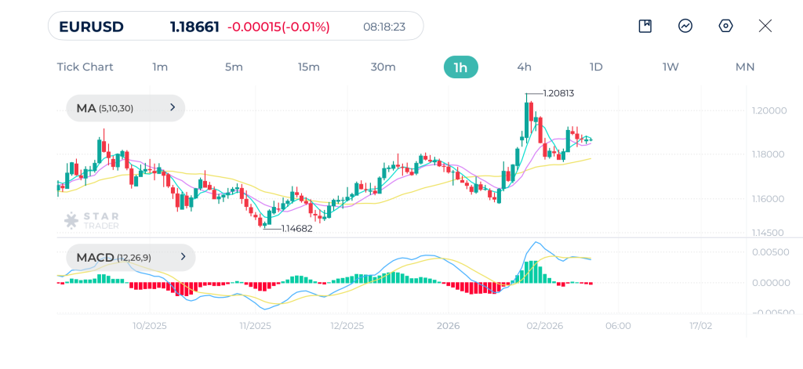The height and width of the screenshot is (369, 803).
Task: Switch to Tick Chart timeframe
Action: [85, 67]
